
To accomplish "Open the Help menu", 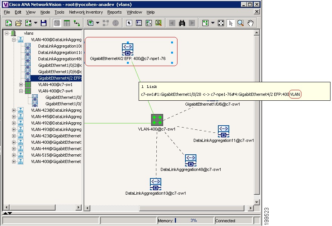I will [x=151, y=12].
